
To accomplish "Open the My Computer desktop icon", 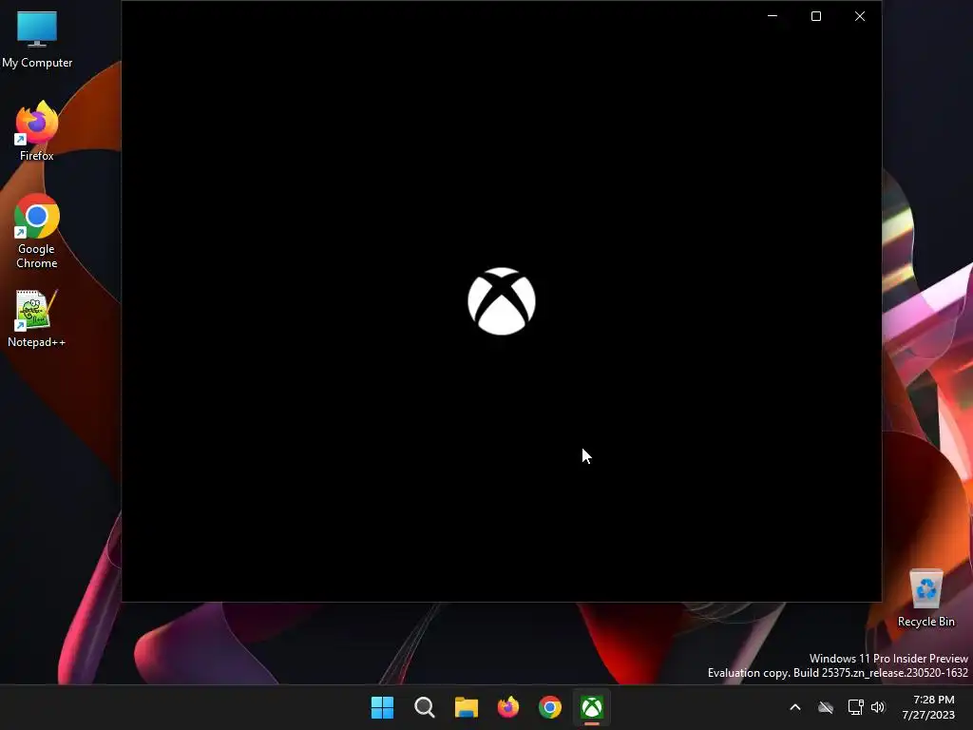I will pyautogui.click(x=37, y=38).
